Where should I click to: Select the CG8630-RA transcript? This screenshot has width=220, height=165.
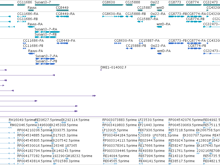[113, 16]
